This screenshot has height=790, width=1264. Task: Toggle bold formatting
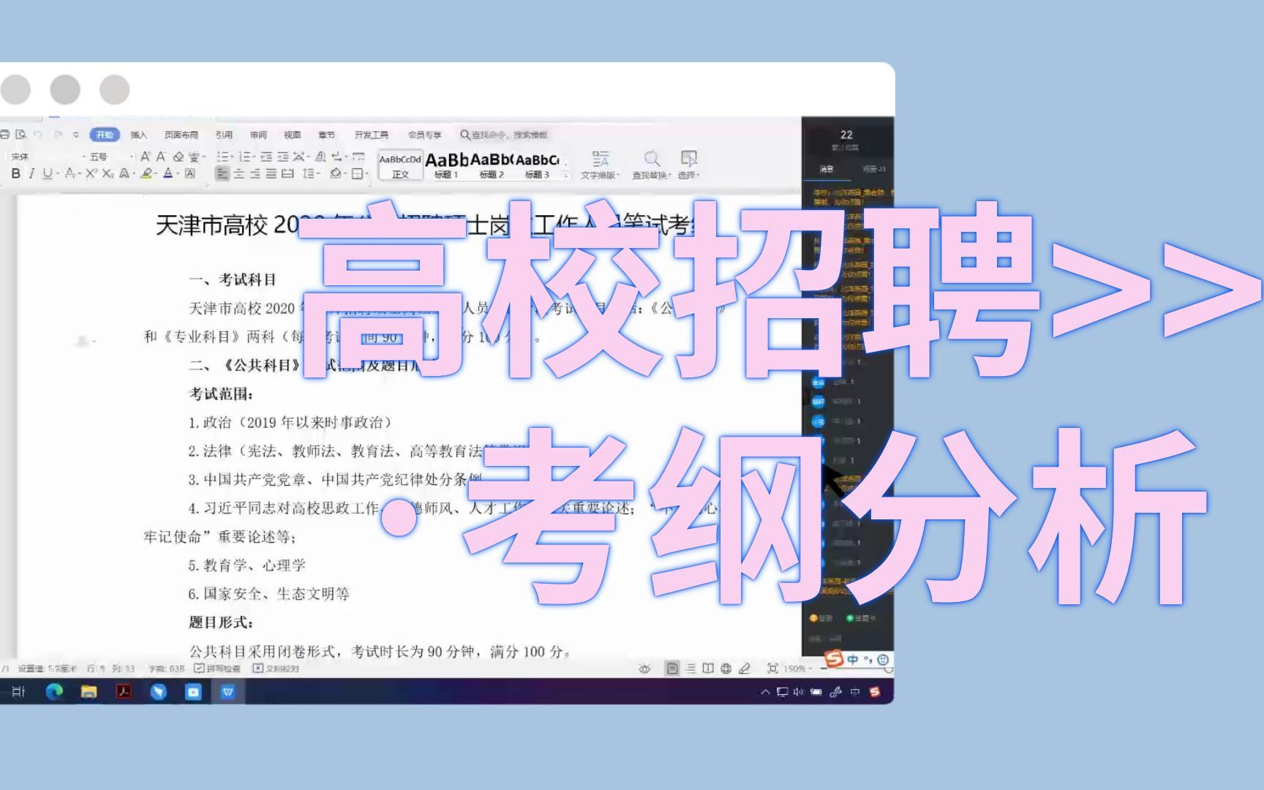[15, 173]
